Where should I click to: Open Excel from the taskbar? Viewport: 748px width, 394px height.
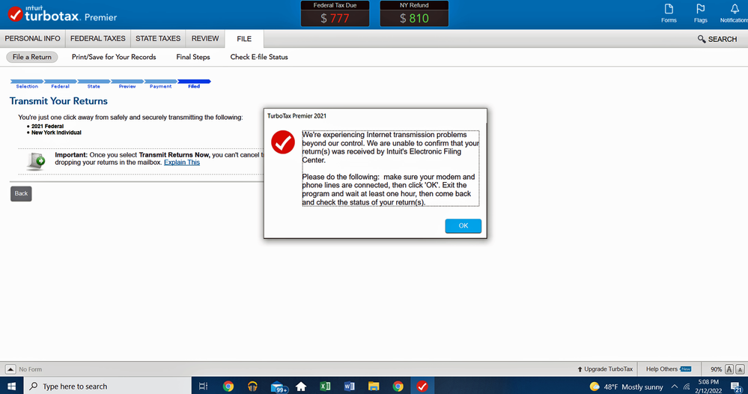[326, 387]
